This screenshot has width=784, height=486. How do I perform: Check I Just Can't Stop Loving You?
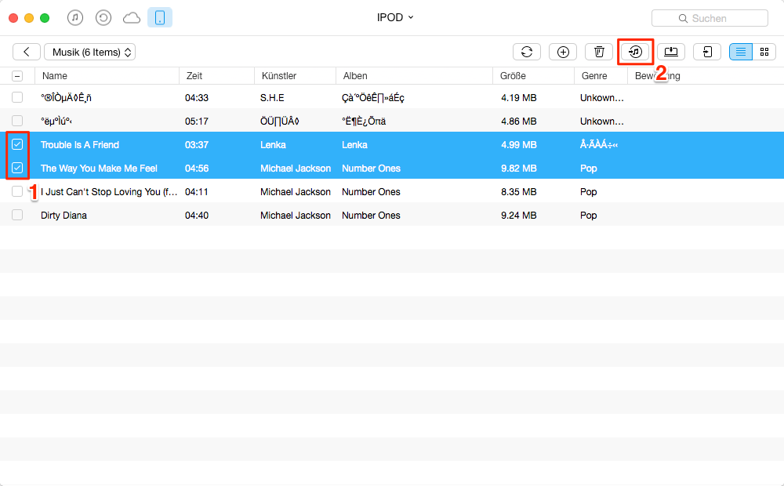pos(17,191)
